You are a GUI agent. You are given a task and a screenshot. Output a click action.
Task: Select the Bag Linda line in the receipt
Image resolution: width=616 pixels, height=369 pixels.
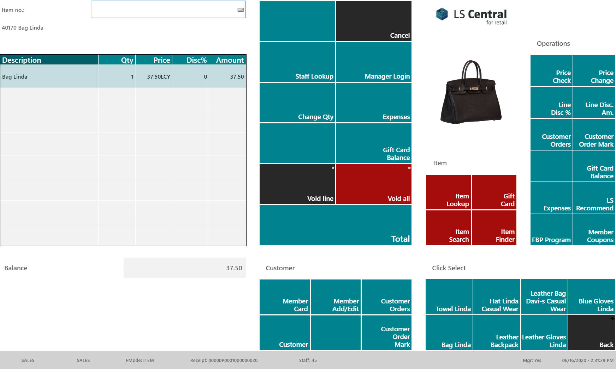click(123, 76)
